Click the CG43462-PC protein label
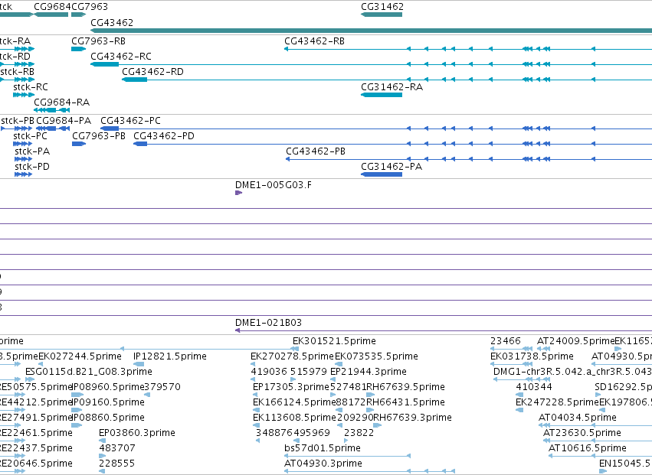Viewport: 652px width, 475px height. click(x=130, y=121)
